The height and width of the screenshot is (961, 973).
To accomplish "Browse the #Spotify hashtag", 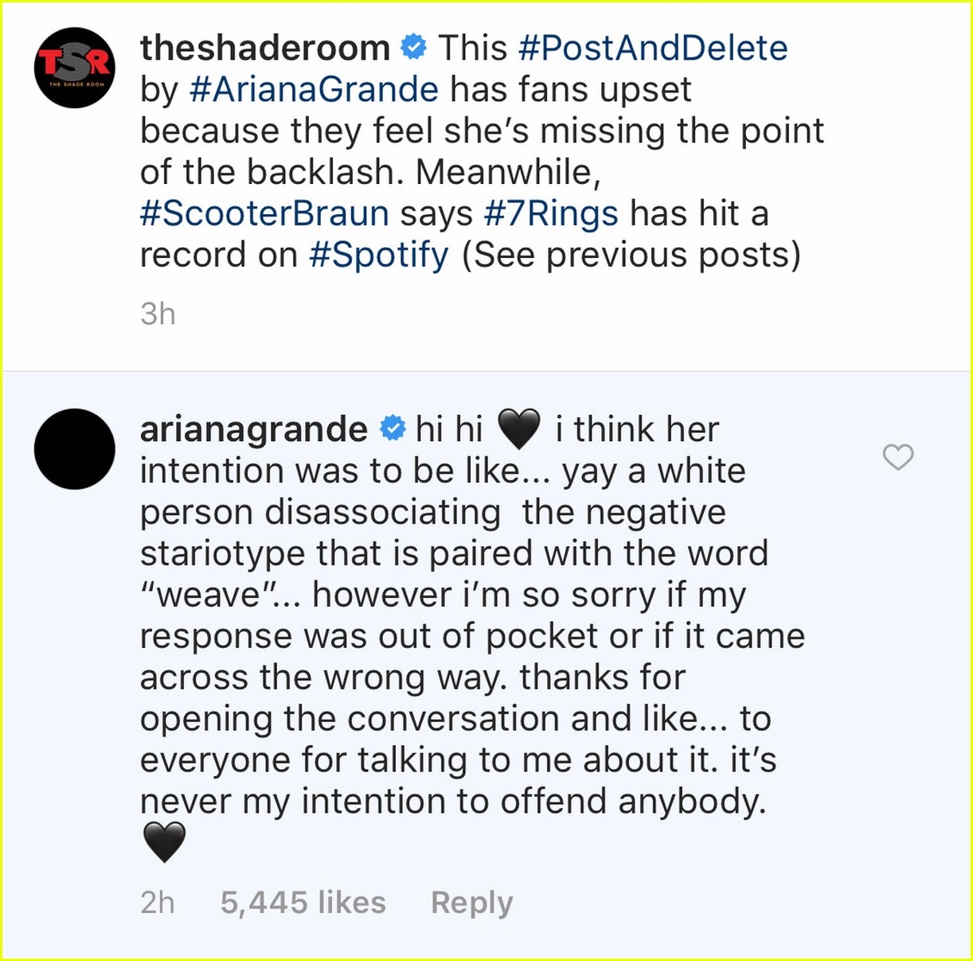I will coord(378,255).
